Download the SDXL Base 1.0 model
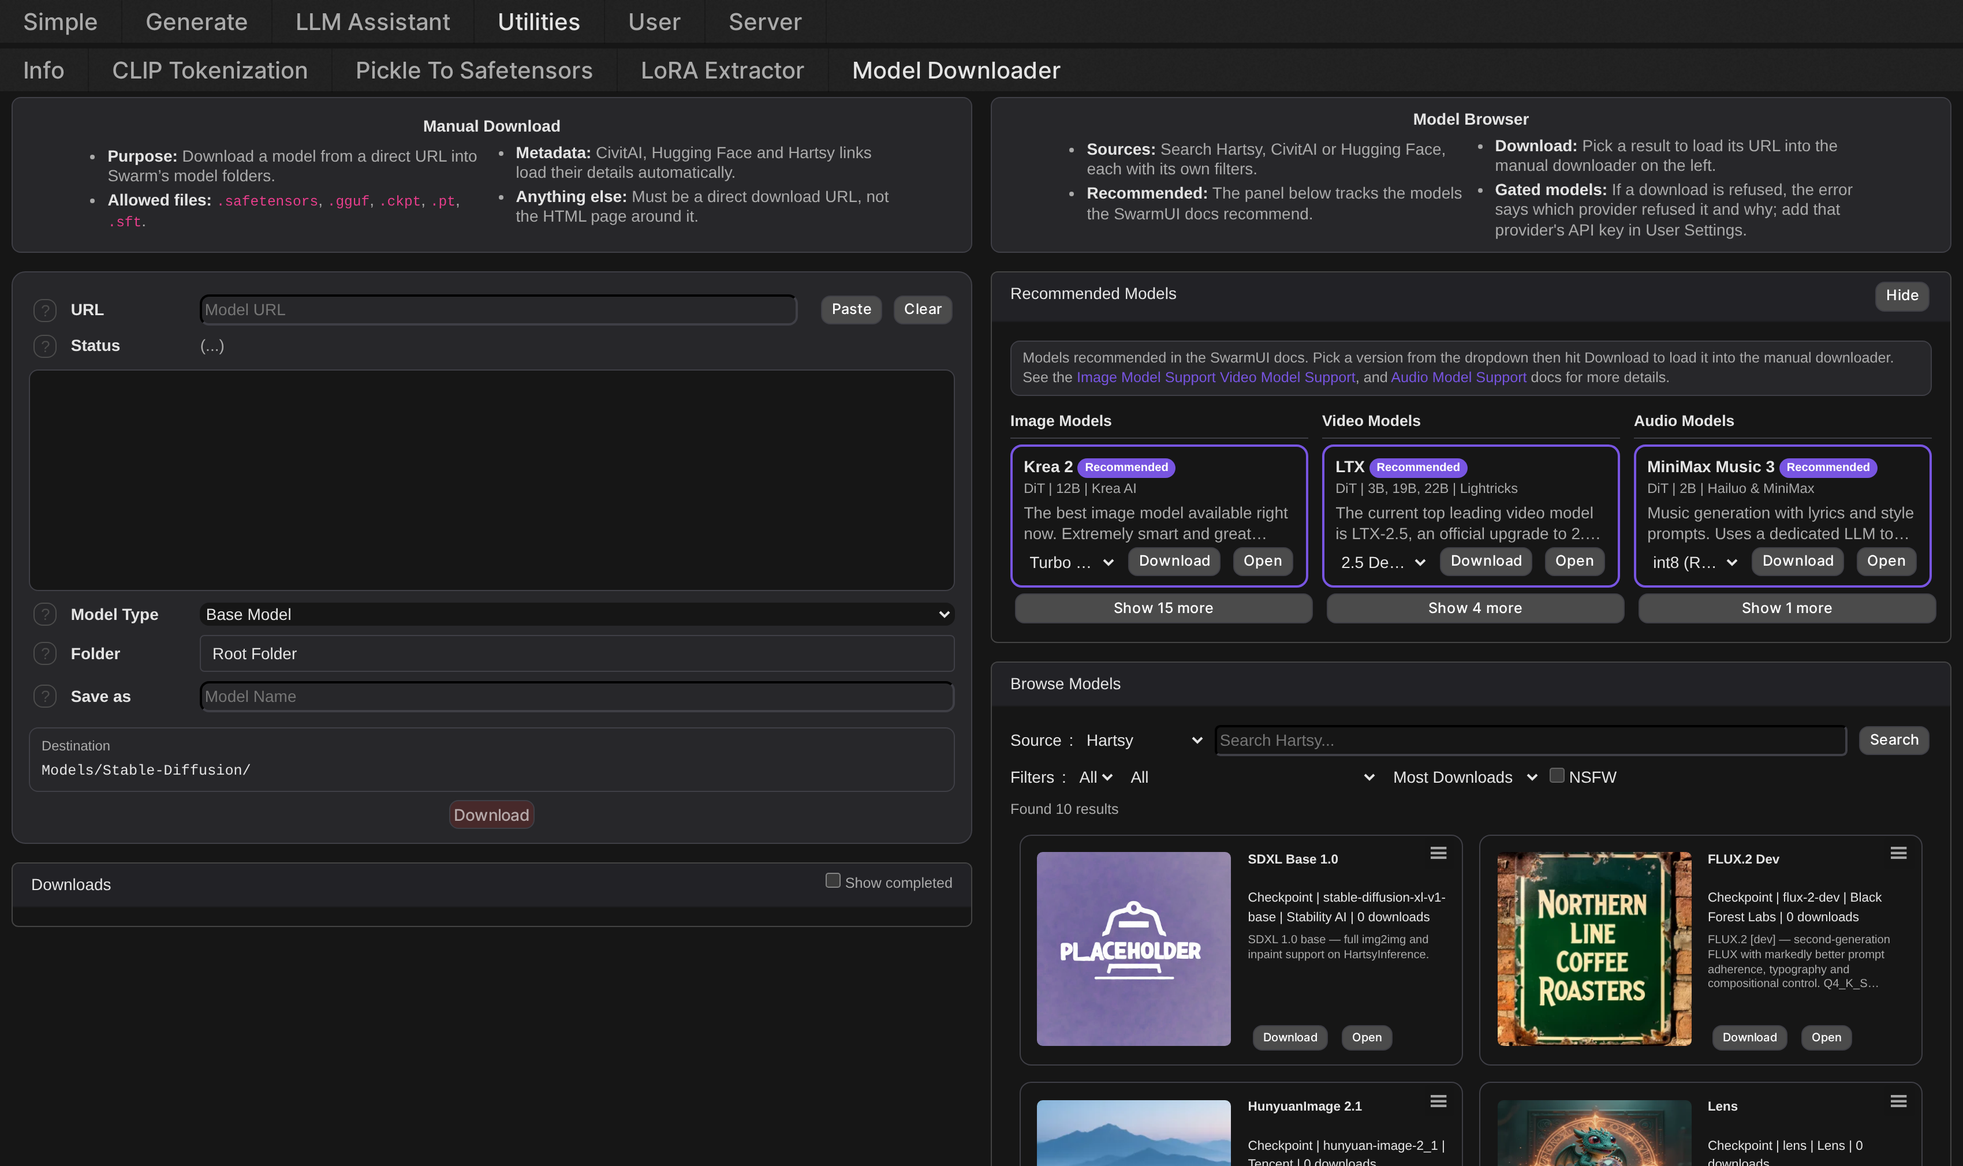Image resolution: width=1963 pixels, height=1166 pixels. tap(1290, 1037)
